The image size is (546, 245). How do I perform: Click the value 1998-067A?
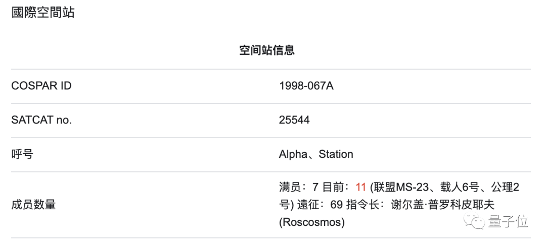[x=306, y=86]
